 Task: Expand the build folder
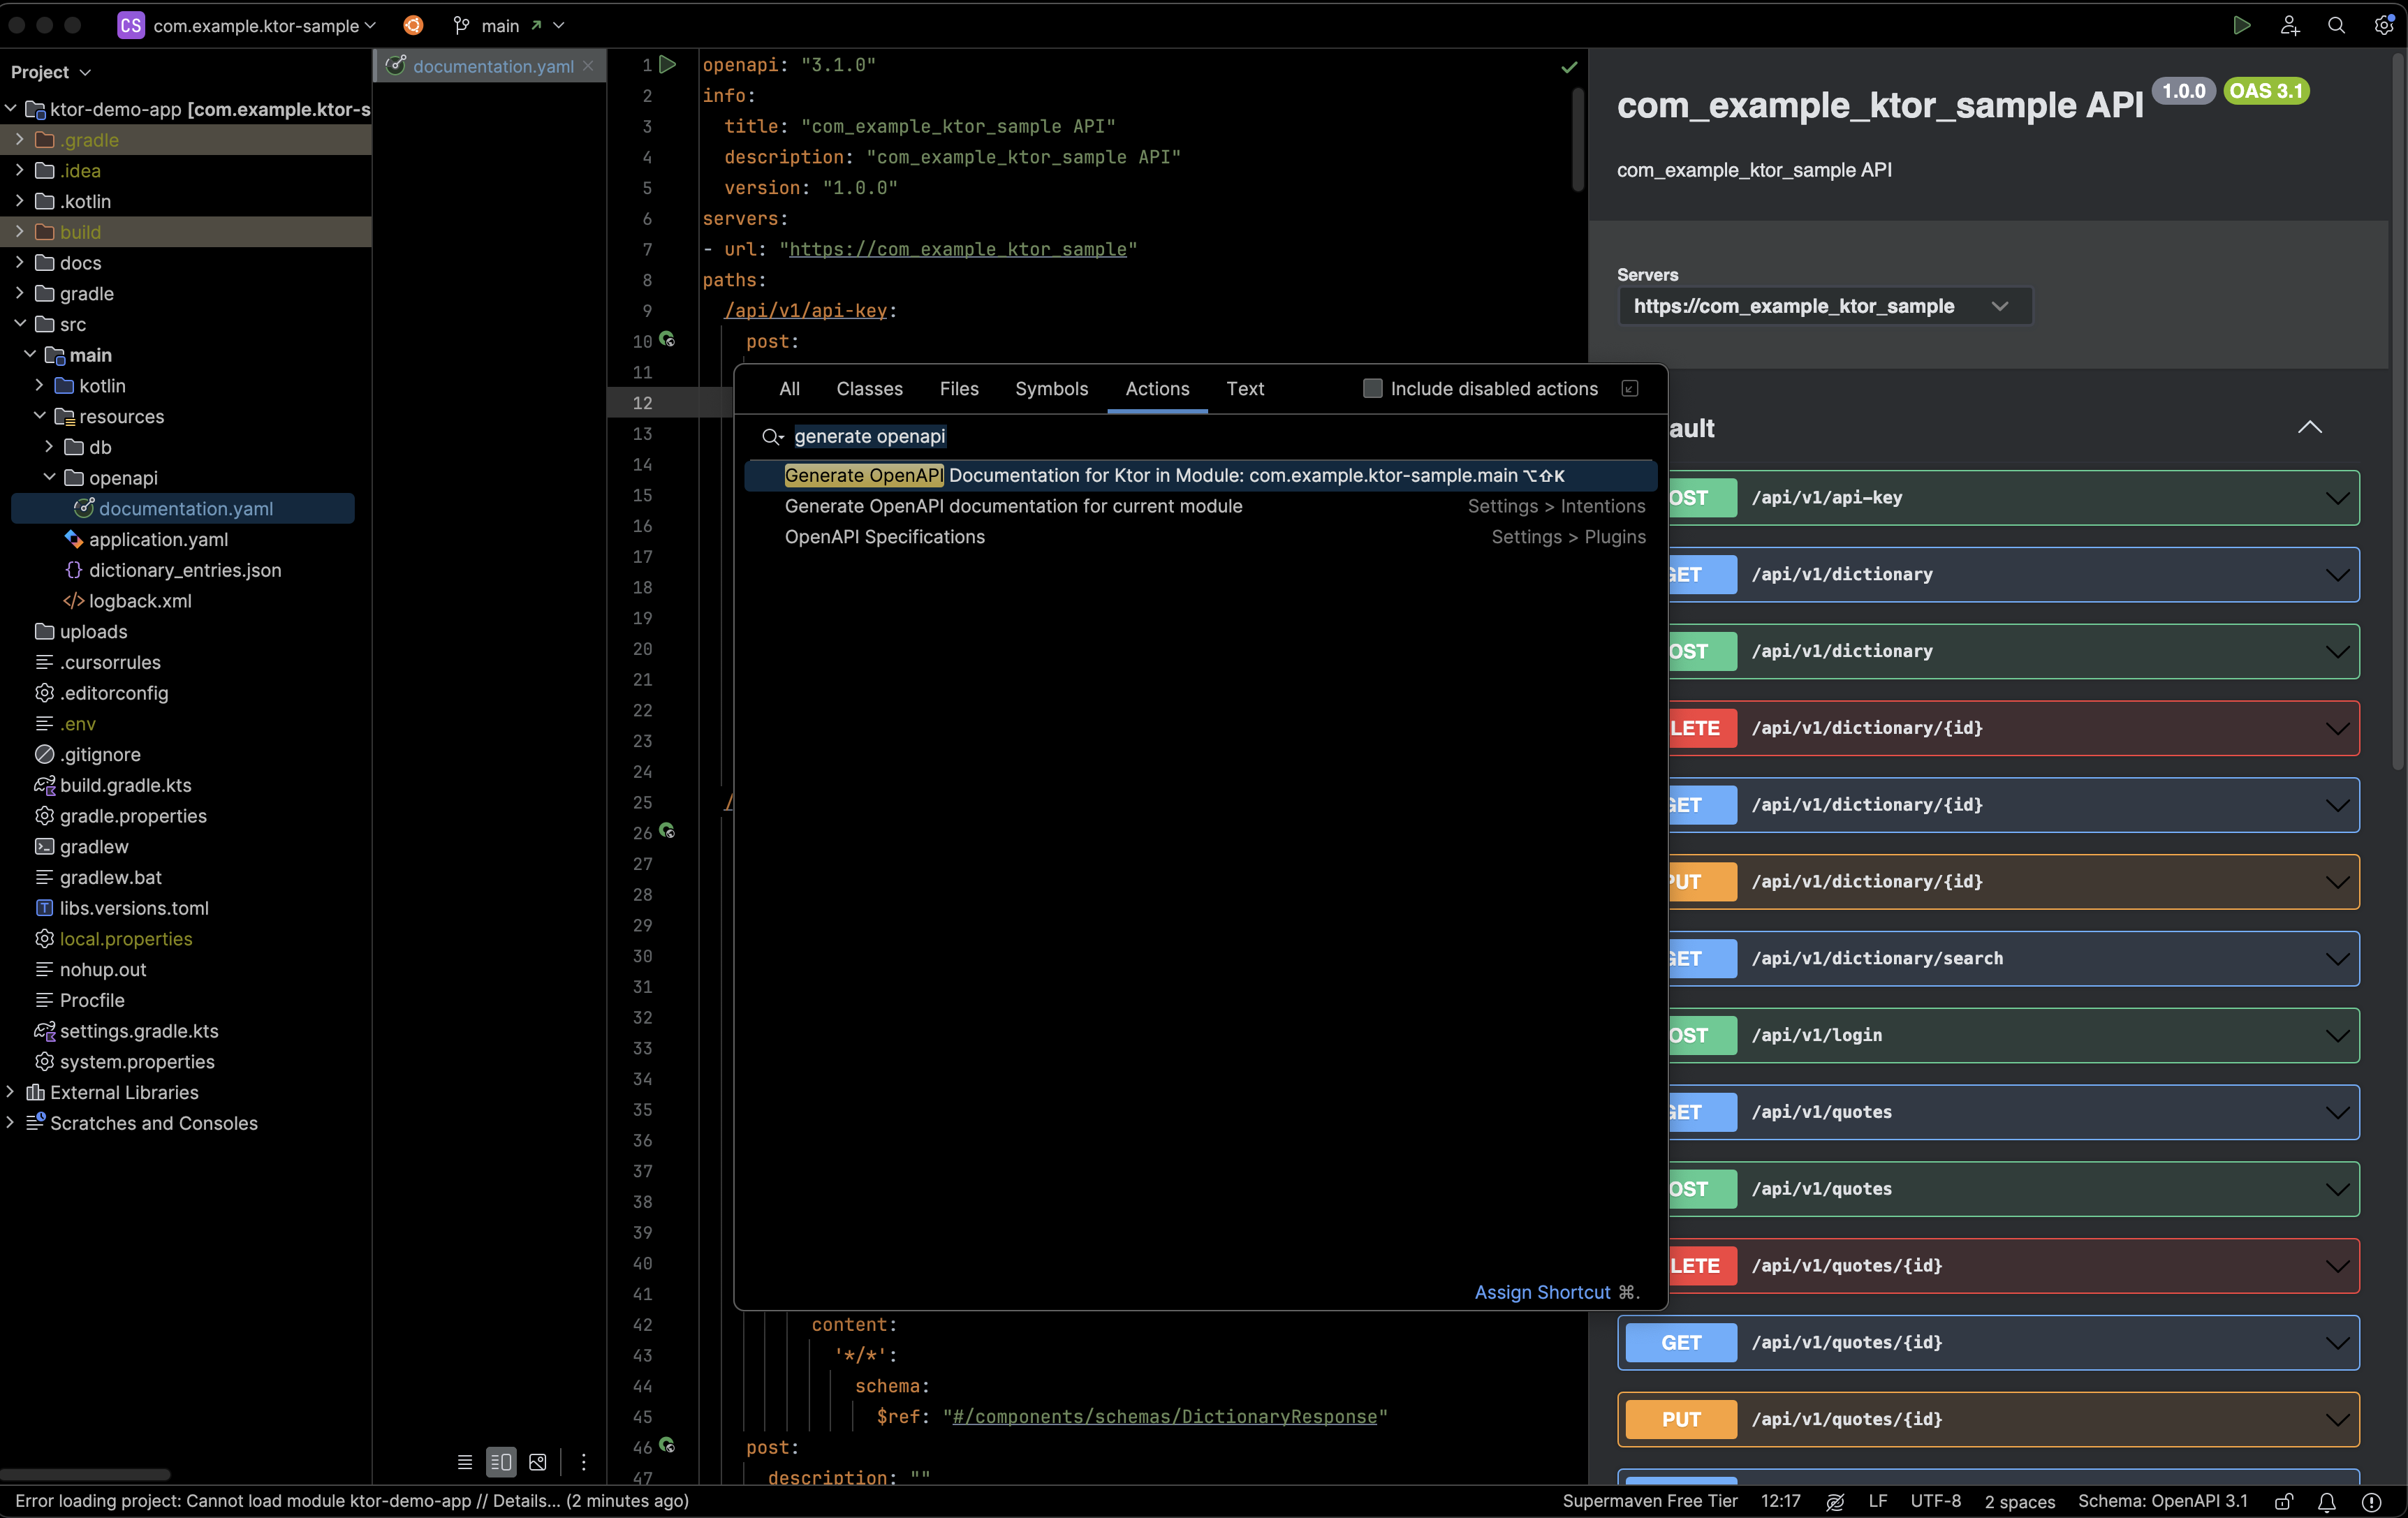[x=19, y=232]
